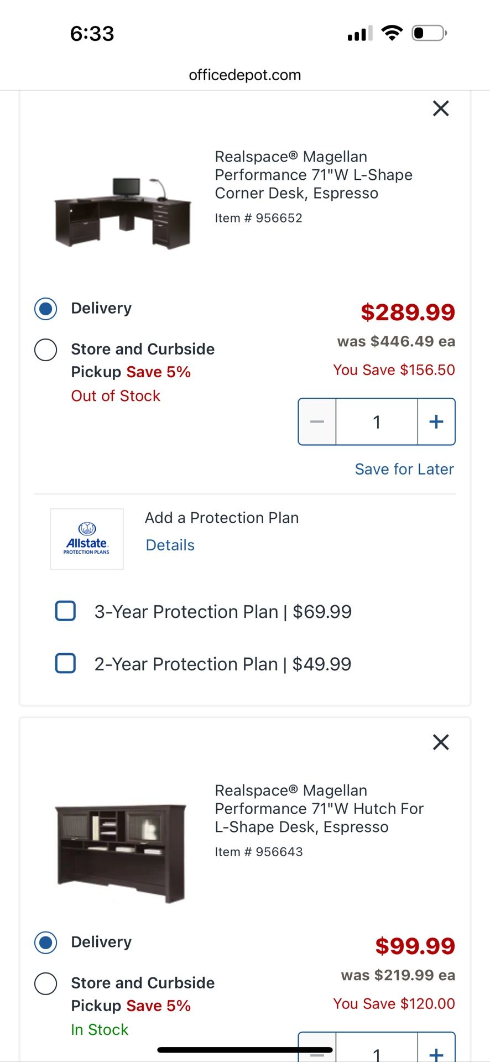The width and height of the screenshot is (490, 1062).
Task: Click the corner desk quantity field
Action: [377, 422]
